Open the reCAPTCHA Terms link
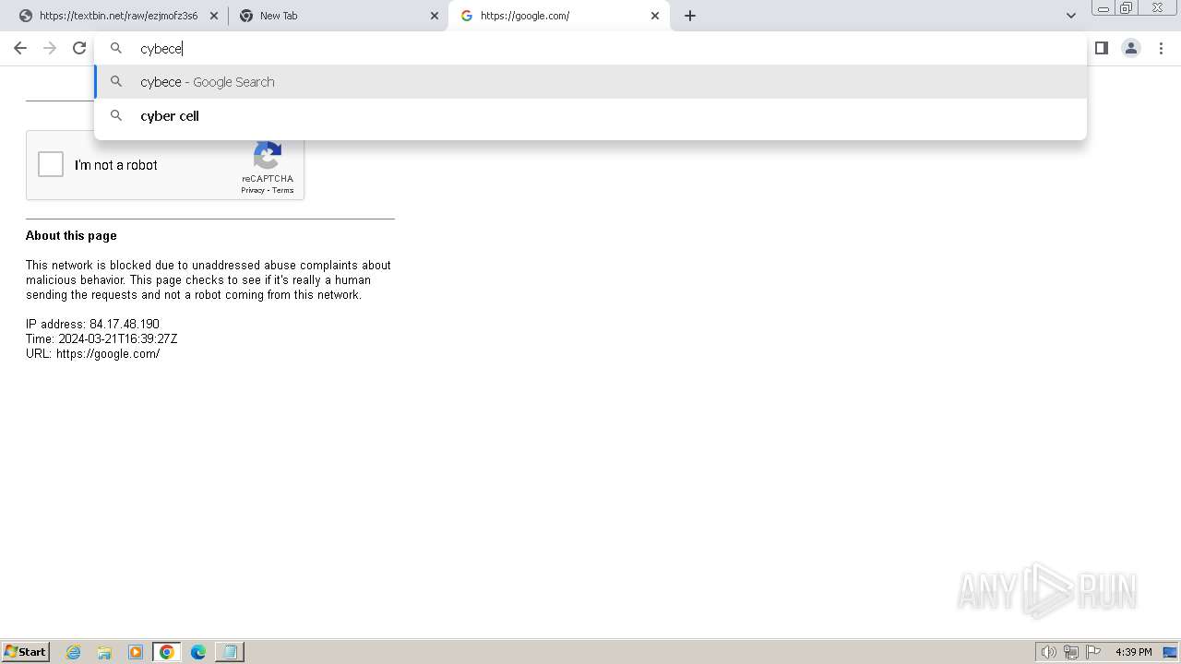Image resolution: width=1181 pixels, height=664 pixels. tap(282, 191)
